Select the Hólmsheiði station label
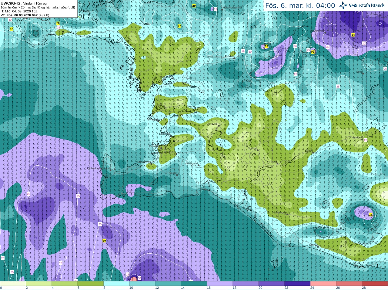 click(x=169, y=152)
